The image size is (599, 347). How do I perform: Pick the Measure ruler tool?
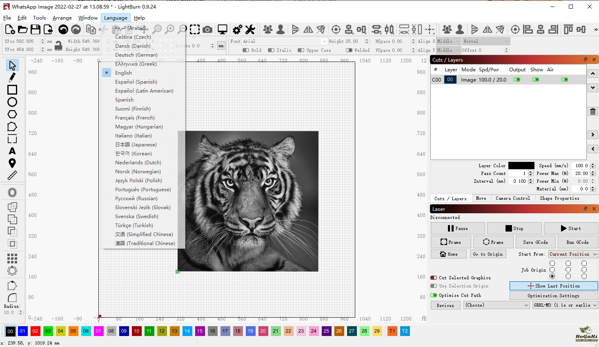coord(12,175)
